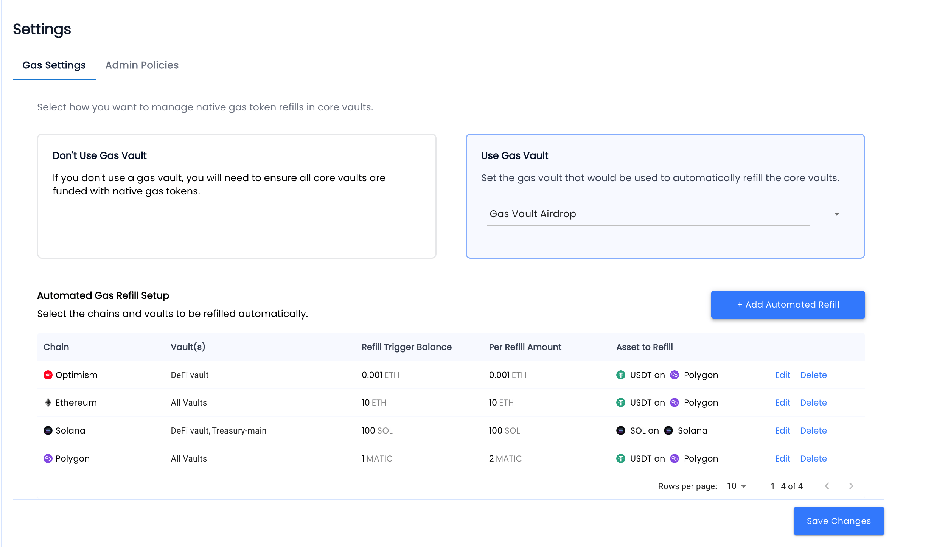Screen dimensions: 945x547
Task: Go to next page arrow
Action: 851,486
